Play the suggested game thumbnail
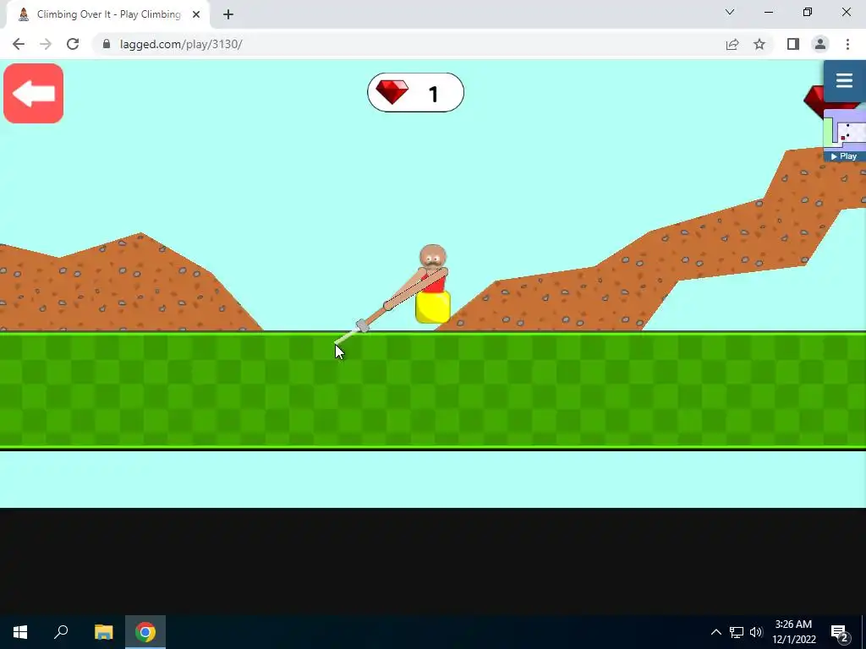 tap(845, 136)
